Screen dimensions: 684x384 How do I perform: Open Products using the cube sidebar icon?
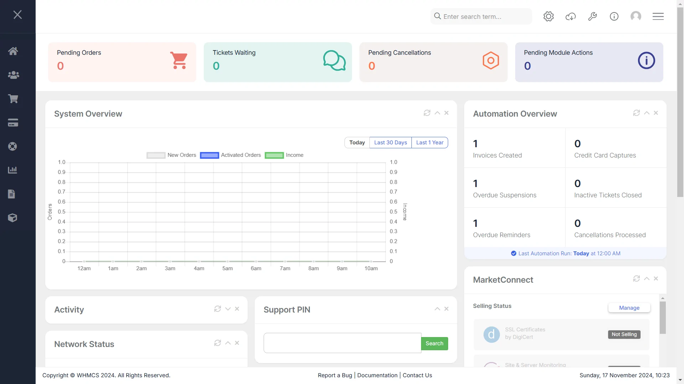13,218
